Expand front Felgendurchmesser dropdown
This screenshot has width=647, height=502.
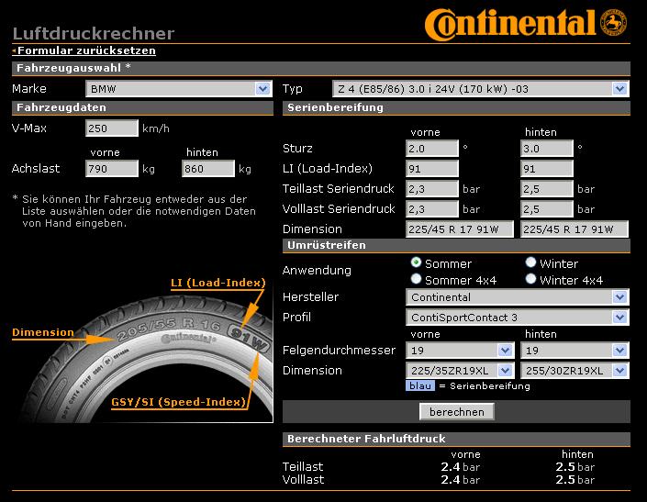coord(460,351)
